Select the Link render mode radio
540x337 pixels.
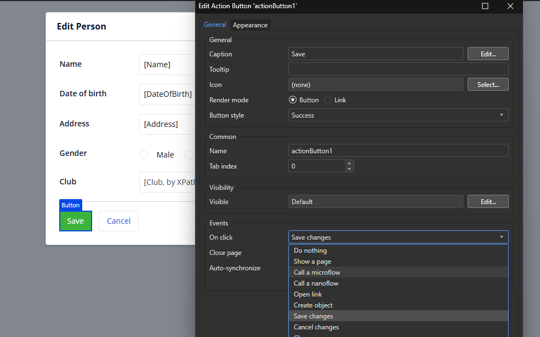coord(328,100)
